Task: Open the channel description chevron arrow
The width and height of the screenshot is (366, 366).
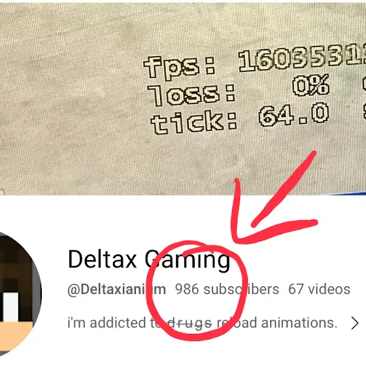Action: 354,324
